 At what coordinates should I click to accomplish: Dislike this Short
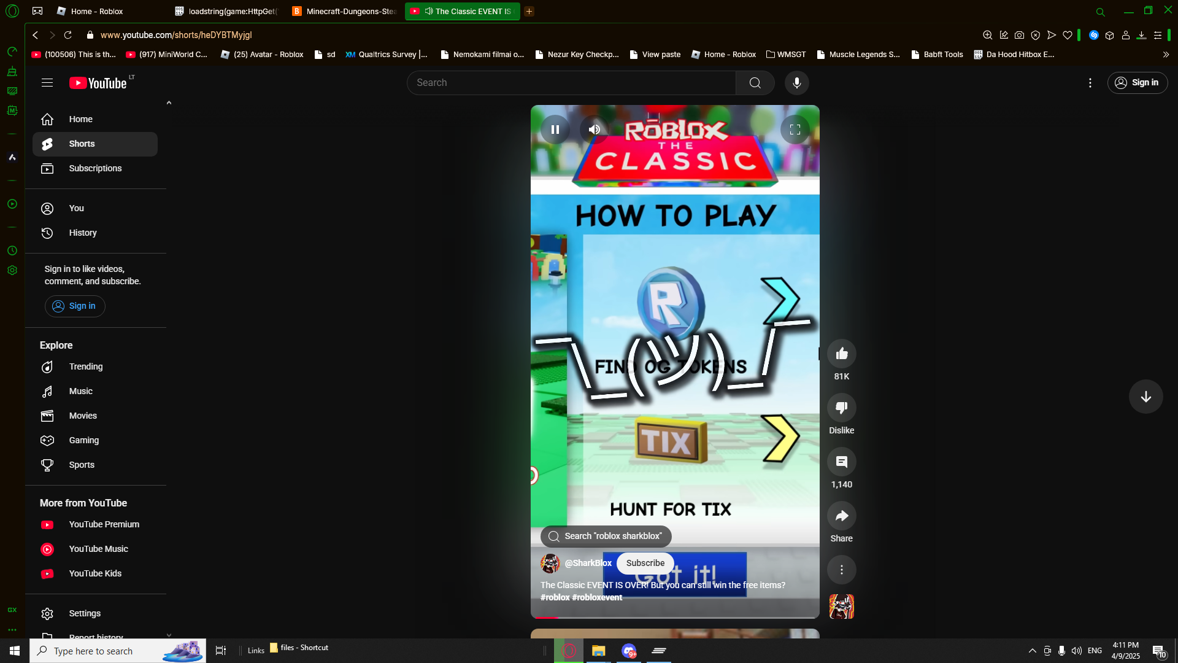842,408
